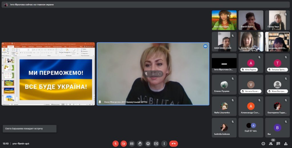This screenshot has width=292, height=148.
Task: Open the in-call chat panel
Action: click(278, 144)
